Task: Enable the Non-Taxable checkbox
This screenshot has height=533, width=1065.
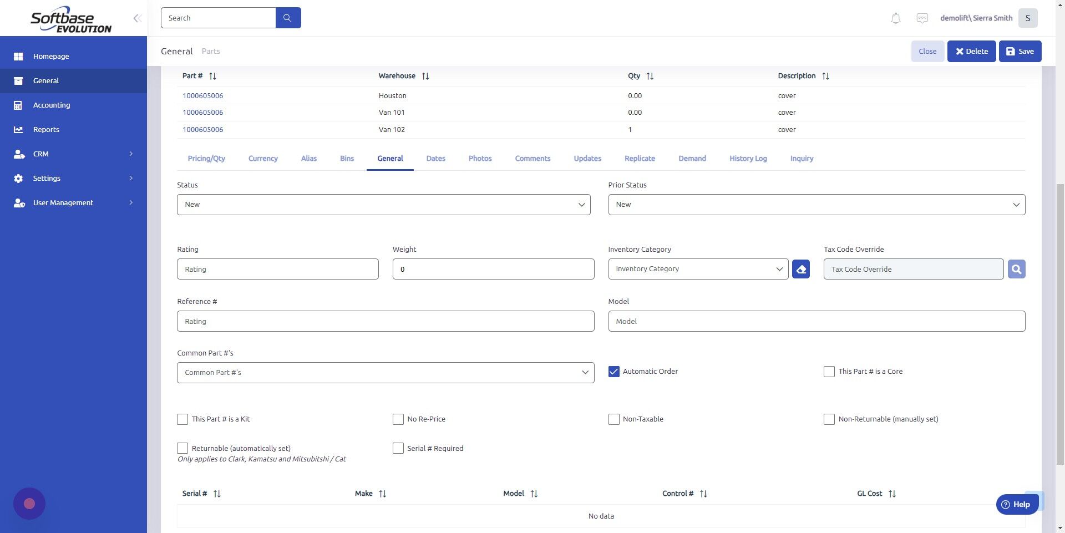Action: coord(613,419)
